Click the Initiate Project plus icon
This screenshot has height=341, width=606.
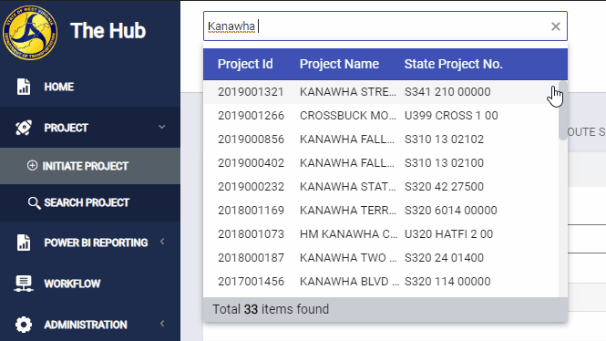point(33,166)
